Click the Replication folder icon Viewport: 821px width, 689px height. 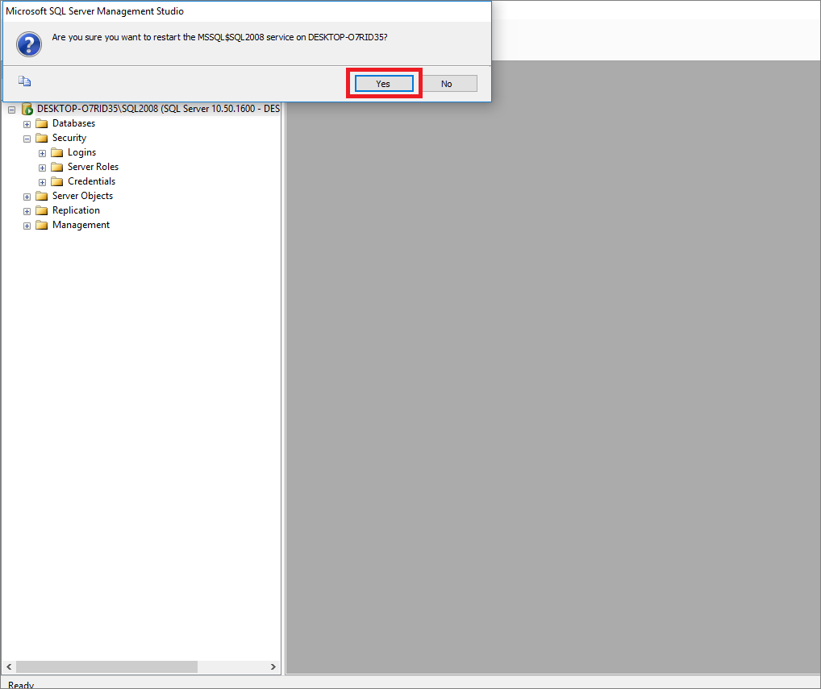tap(41, 211)
